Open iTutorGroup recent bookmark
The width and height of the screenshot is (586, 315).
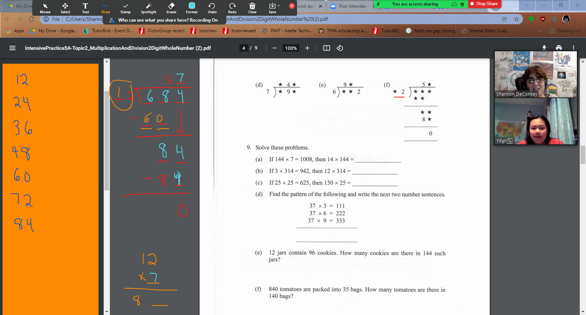click(x=162, y=31)
